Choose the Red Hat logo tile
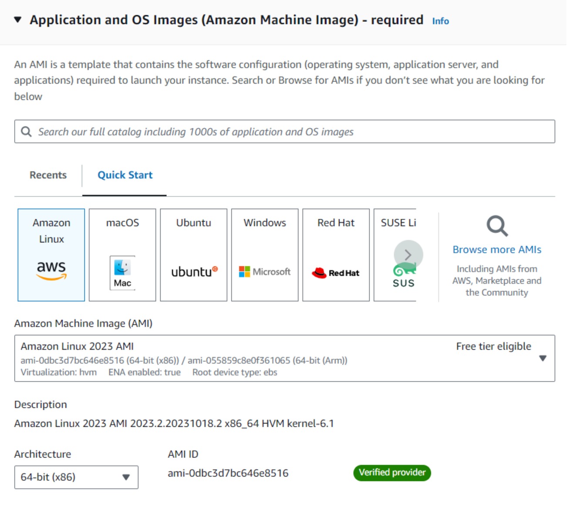 coord(336,255)
